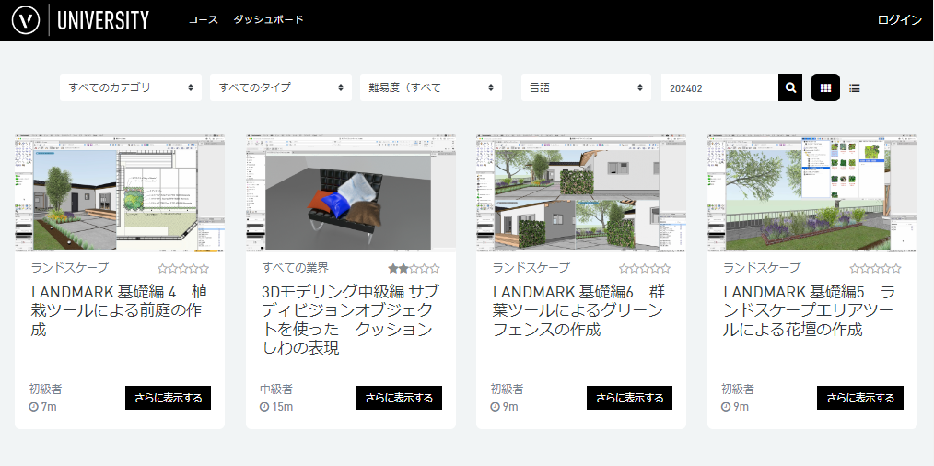Open thumbnail of LANDMARK 基礎編 4 course
The image size is (934, 466).
tap(120, 193)
